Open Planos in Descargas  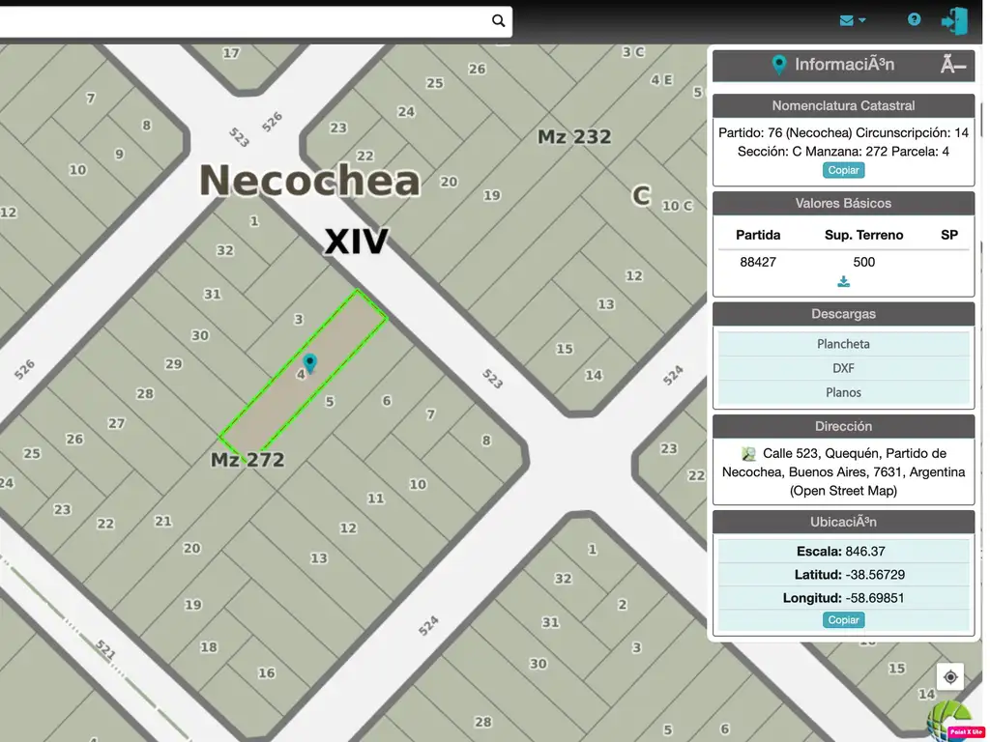click(843, 392)
